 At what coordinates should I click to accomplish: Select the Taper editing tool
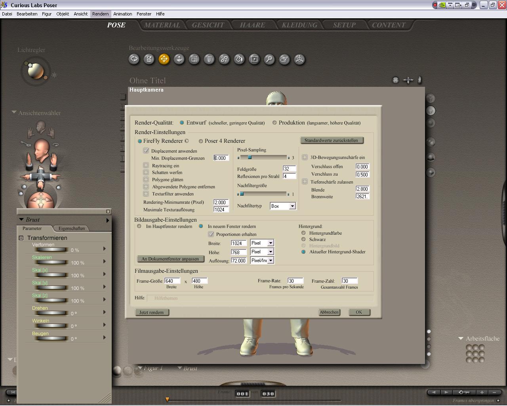(x=209, y=59)
